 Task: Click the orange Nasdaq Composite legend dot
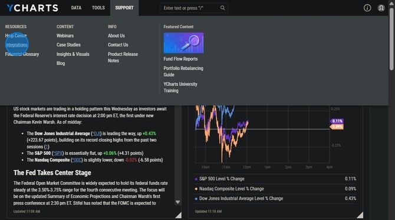click(x=196, y=189)
